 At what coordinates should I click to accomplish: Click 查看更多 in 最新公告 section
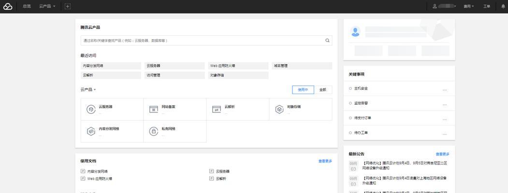[443, 154]
